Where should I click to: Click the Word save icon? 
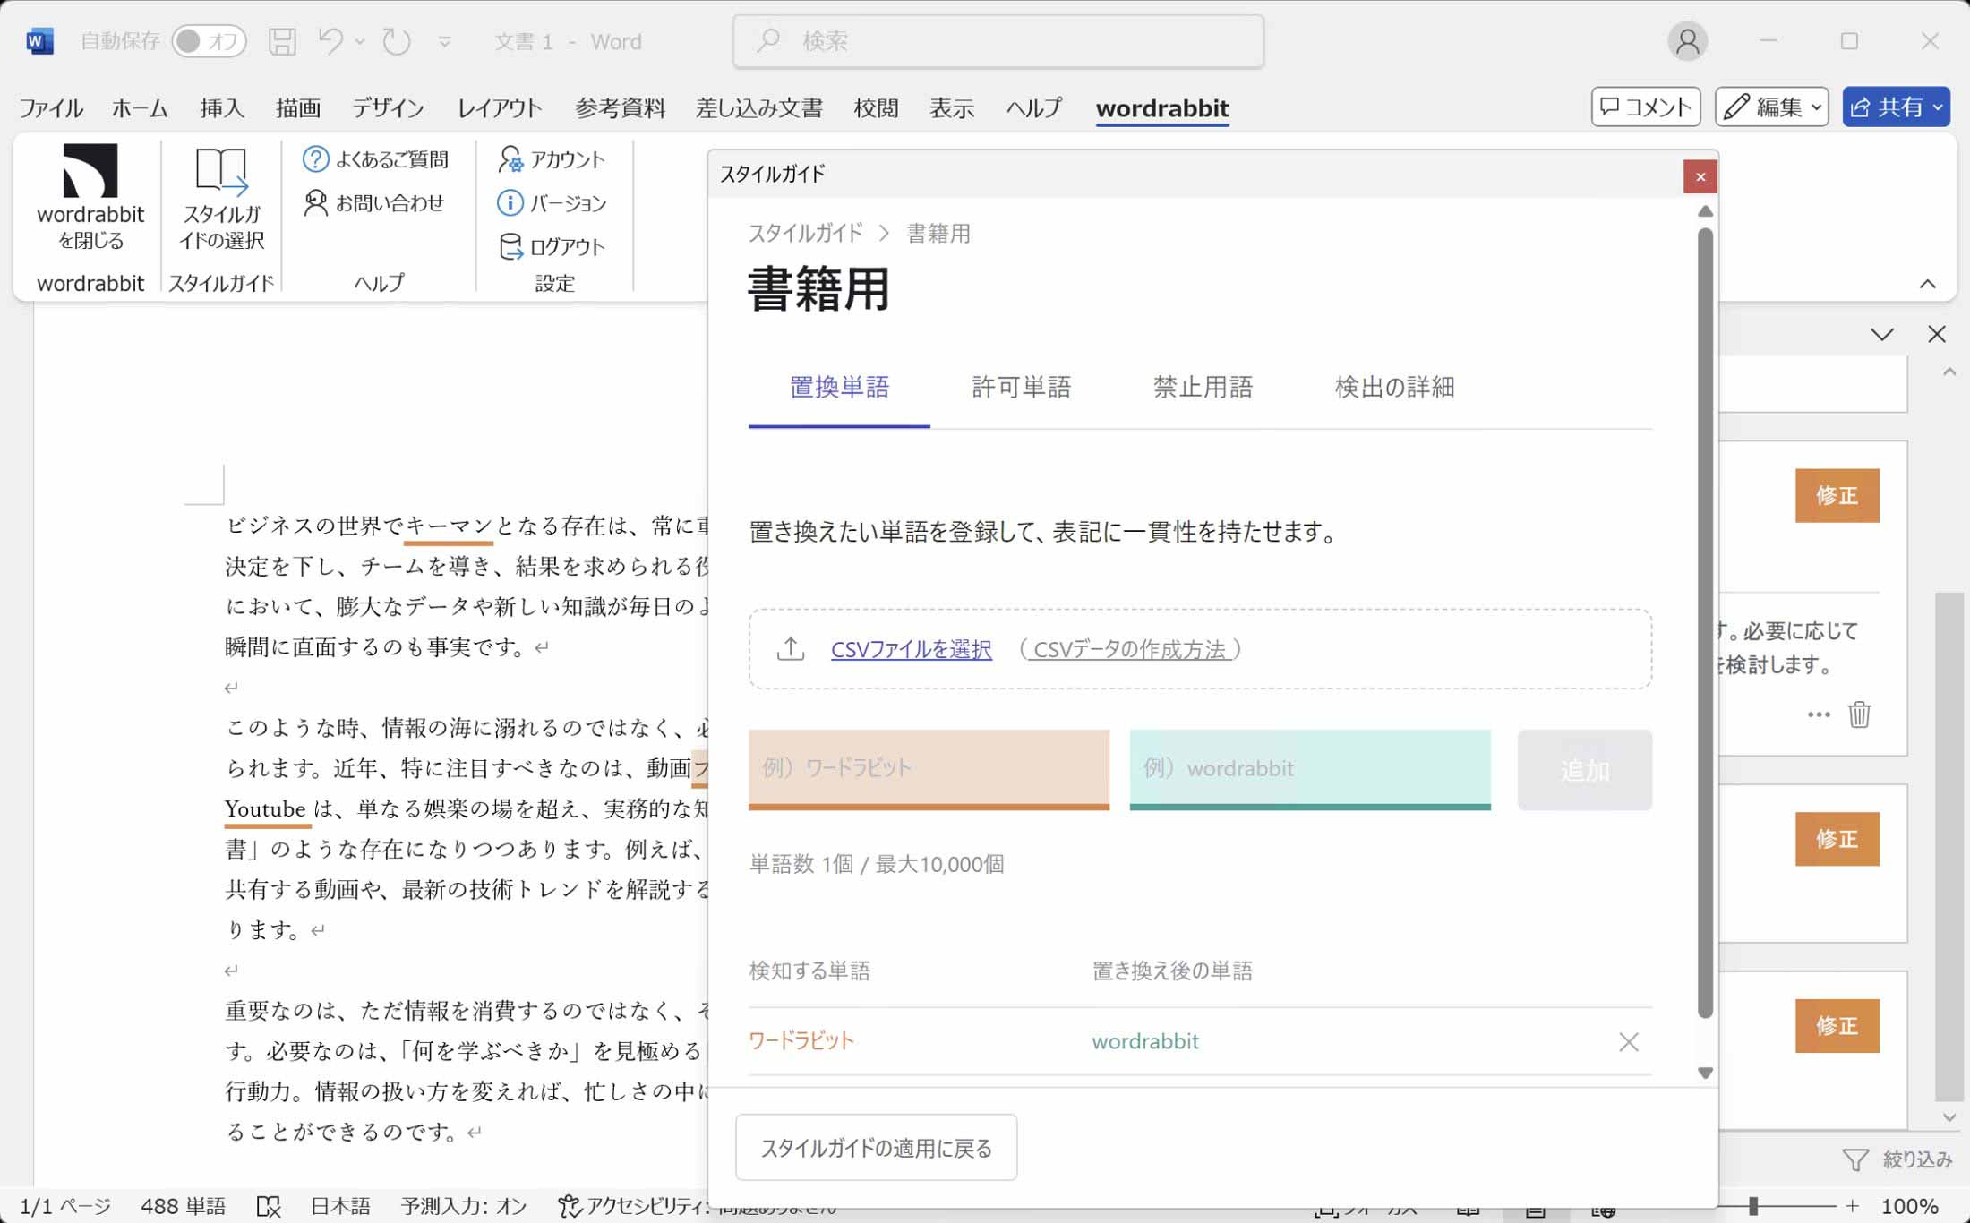click(282, 41)
